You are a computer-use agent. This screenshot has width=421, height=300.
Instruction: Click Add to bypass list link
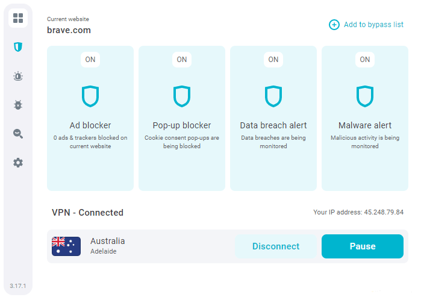(x=373, y=25)
